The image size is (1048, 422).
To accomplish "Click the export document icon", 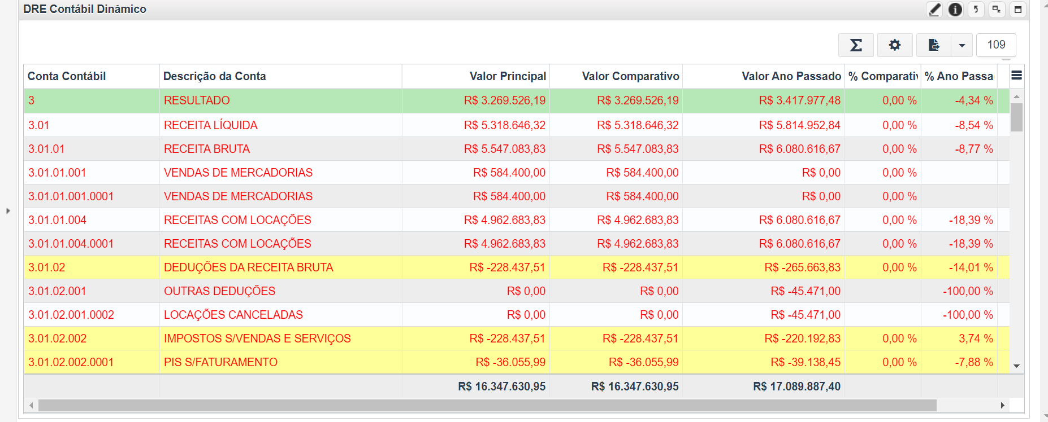I will 934,45.
